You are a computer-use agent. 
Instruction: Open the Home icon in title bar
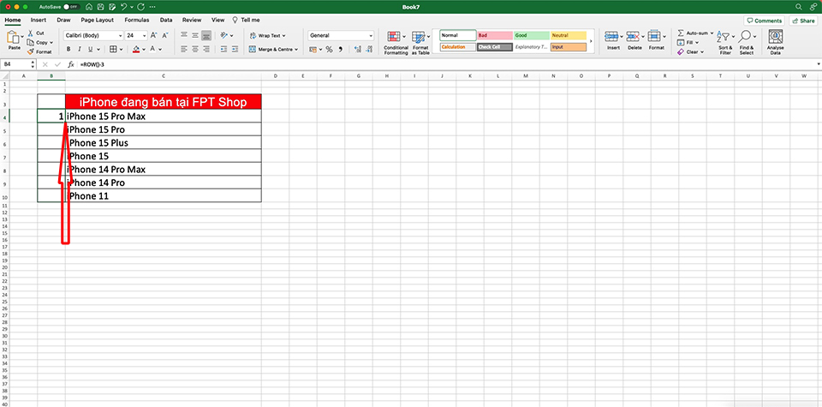point(89,7)
